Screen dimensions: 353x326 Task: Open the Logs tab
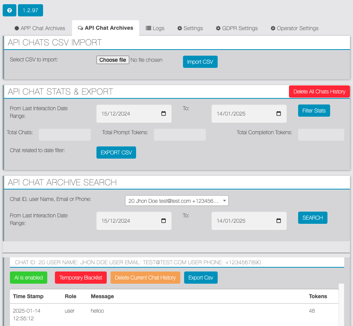(155, 28)
